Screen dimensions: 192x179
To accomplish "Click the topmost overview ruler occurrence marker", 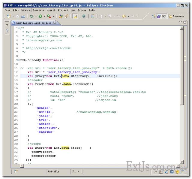I will click(185, 56).
